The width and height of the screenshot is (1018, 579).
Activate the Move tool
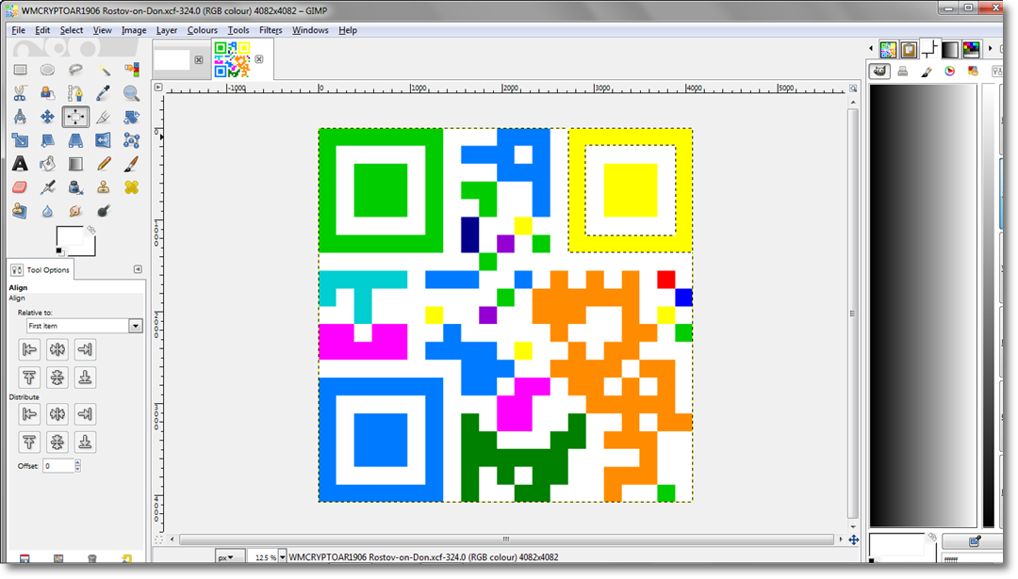click(47, 117)
